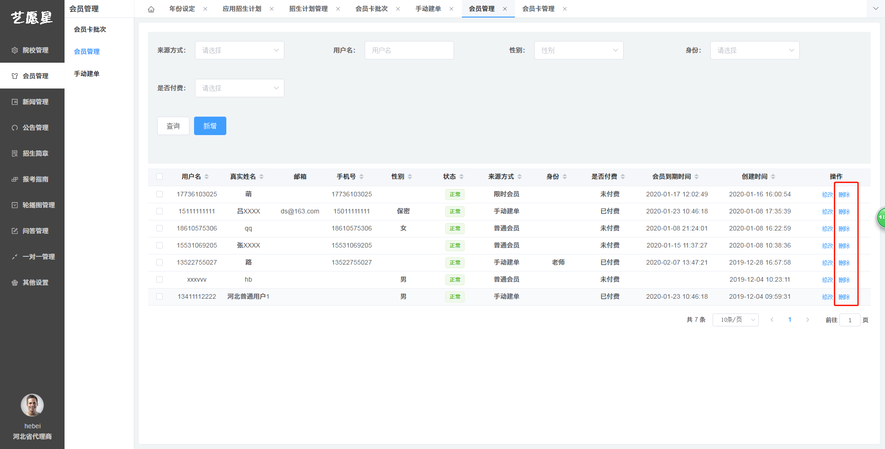
Task: Select all rows header checkbox
Action: pyautogui.click(x=159, y=177)
